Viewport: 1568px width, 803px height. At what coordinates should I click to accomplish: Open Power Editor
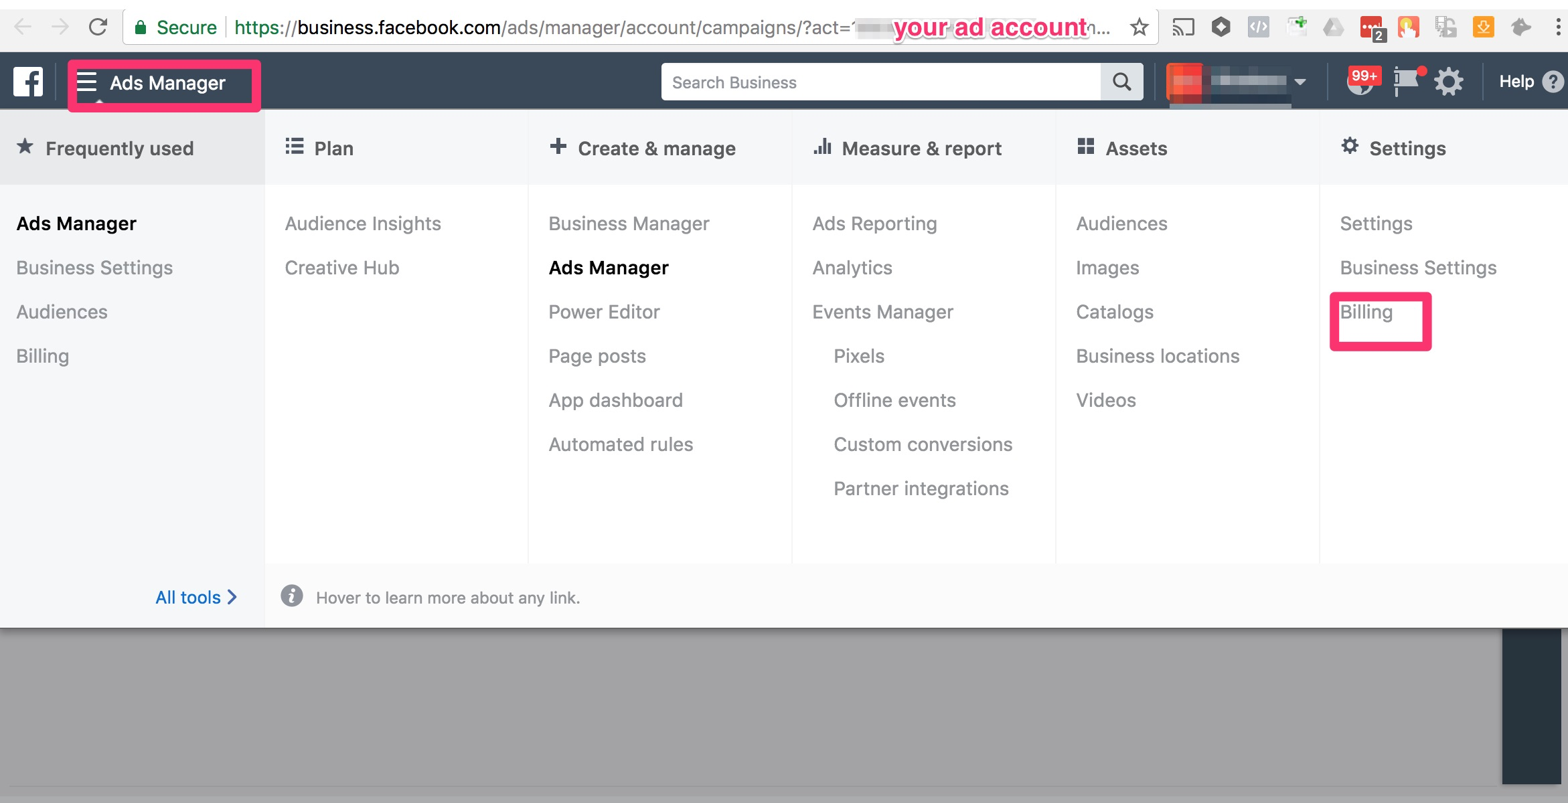604,312
